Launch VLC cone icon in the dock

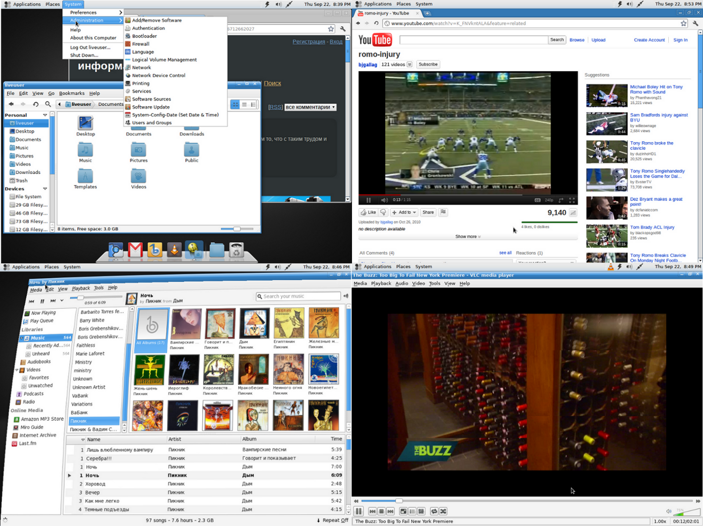(x=174, y=250)
